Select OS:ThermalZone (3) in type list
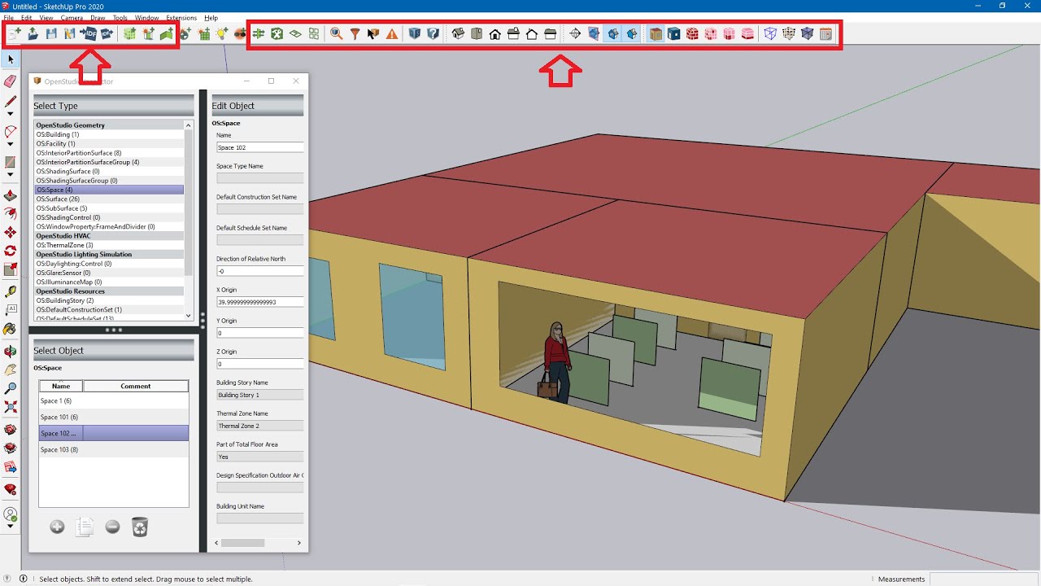 coord(109,245)
